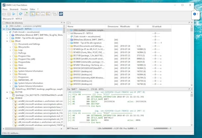Image resolution: width=202 pixels, height=138 pixels.
Task: Click the blue help bubble icon
Action: pos(195,14)
